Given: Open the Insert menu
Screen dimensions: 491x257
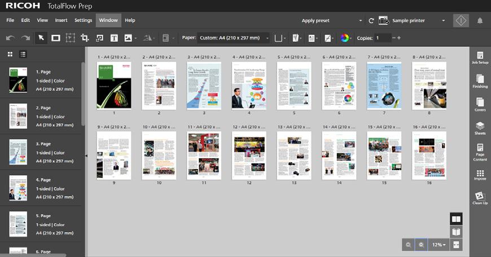Looking at the screenshot, I should 61,20.
